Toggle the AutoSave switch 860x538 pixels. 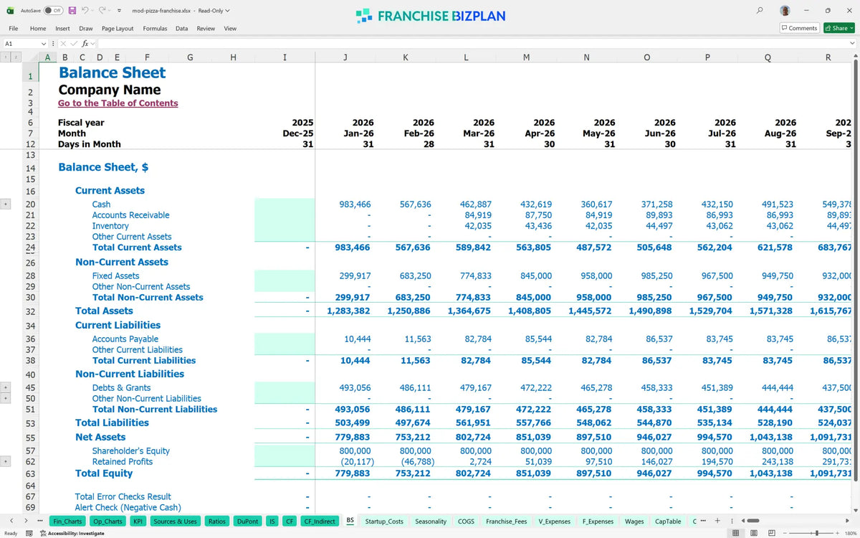click(53, 11)
